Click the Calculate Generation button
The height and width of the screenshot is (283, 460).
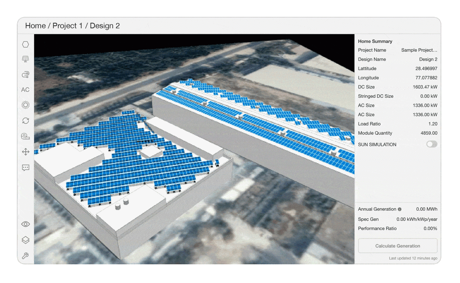coord(397,246)
